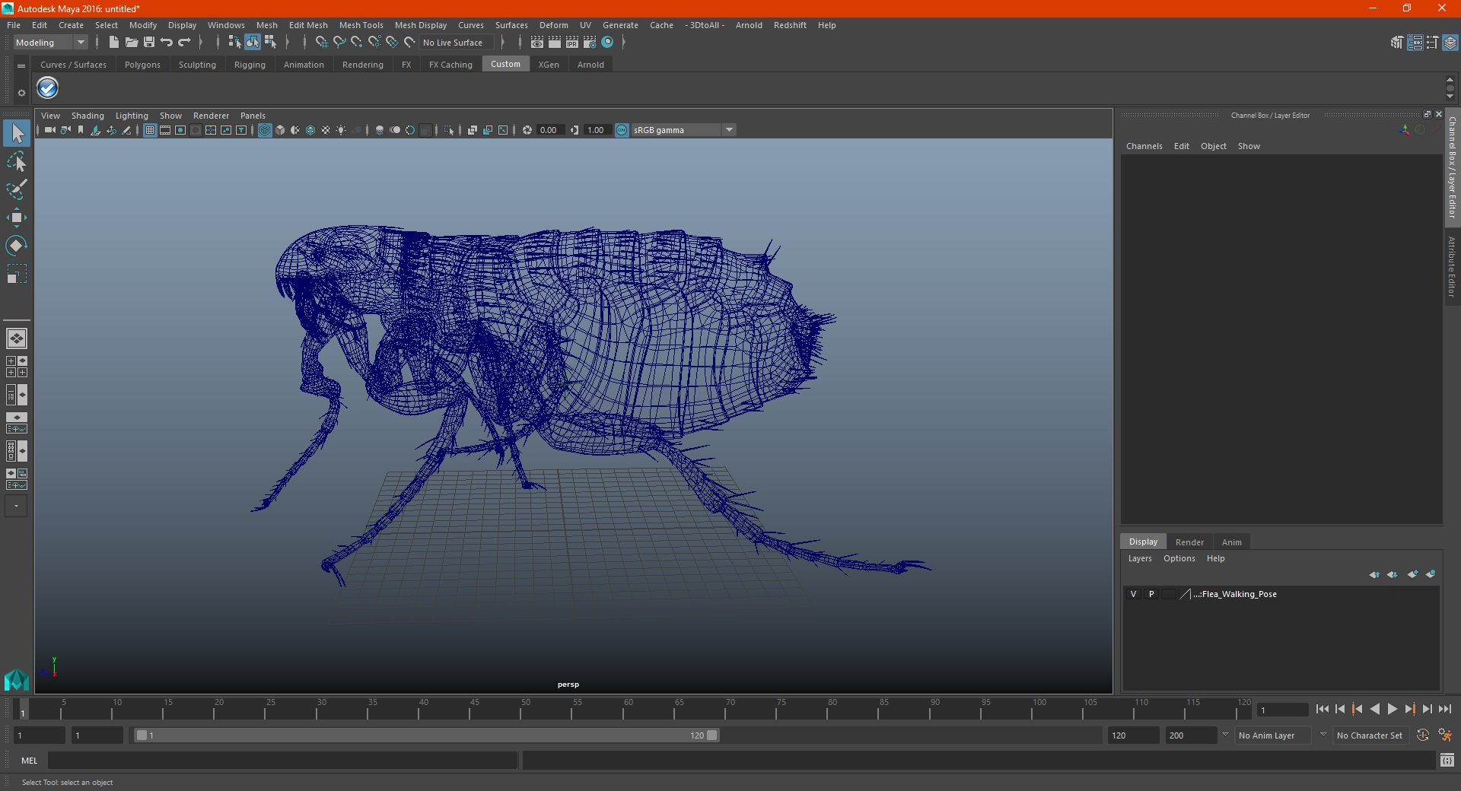Play animation backwards

1374,709
